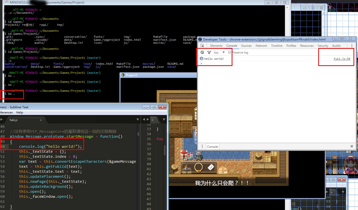This screenshot has width=358, height=210.
Task: Select the Console tab in the bottom drawer
Action: (x=212, y=147)
